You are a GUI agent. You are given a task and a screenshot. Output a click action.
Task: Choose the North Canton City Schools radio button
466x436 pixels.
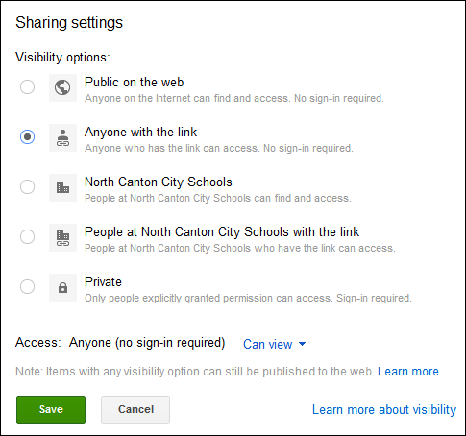[x=27, y=186]
